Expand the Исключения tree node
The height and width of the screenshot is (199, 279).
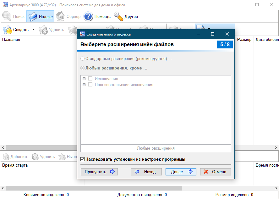pyautogui.click(x=84, y=79)
